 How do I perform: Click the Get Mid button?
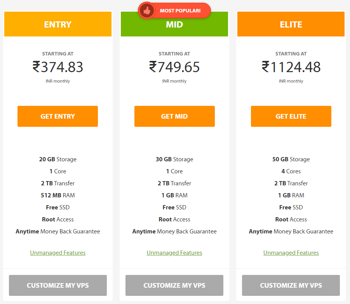coord(174,116)
